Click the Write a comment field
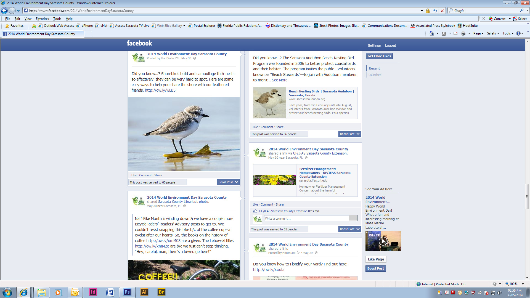530x298 pixels. 306,219
